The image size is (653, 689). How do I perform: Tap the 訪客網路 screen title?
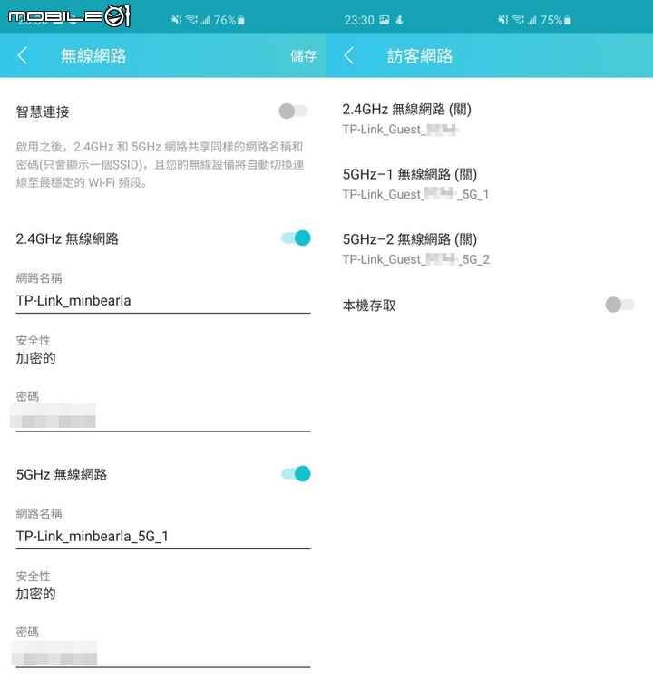coord(420,56)
